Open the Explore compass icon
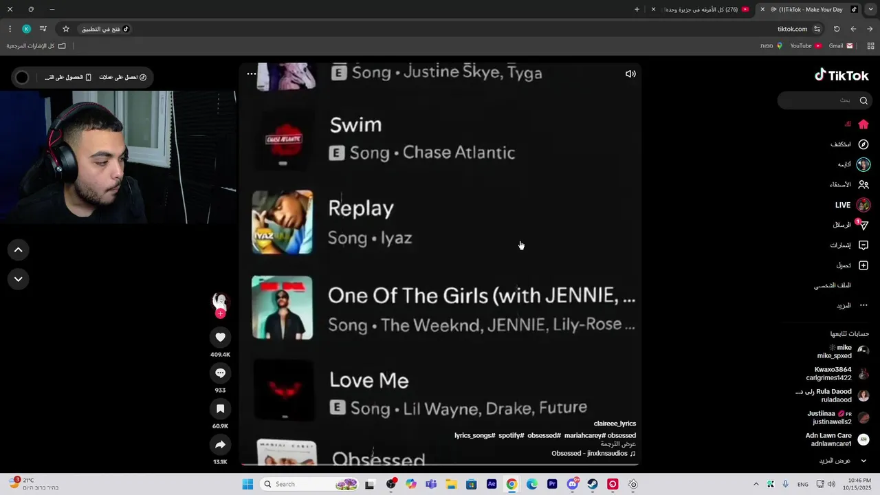Viewport: 880px width, 495px height. click(x=863, y=144)
